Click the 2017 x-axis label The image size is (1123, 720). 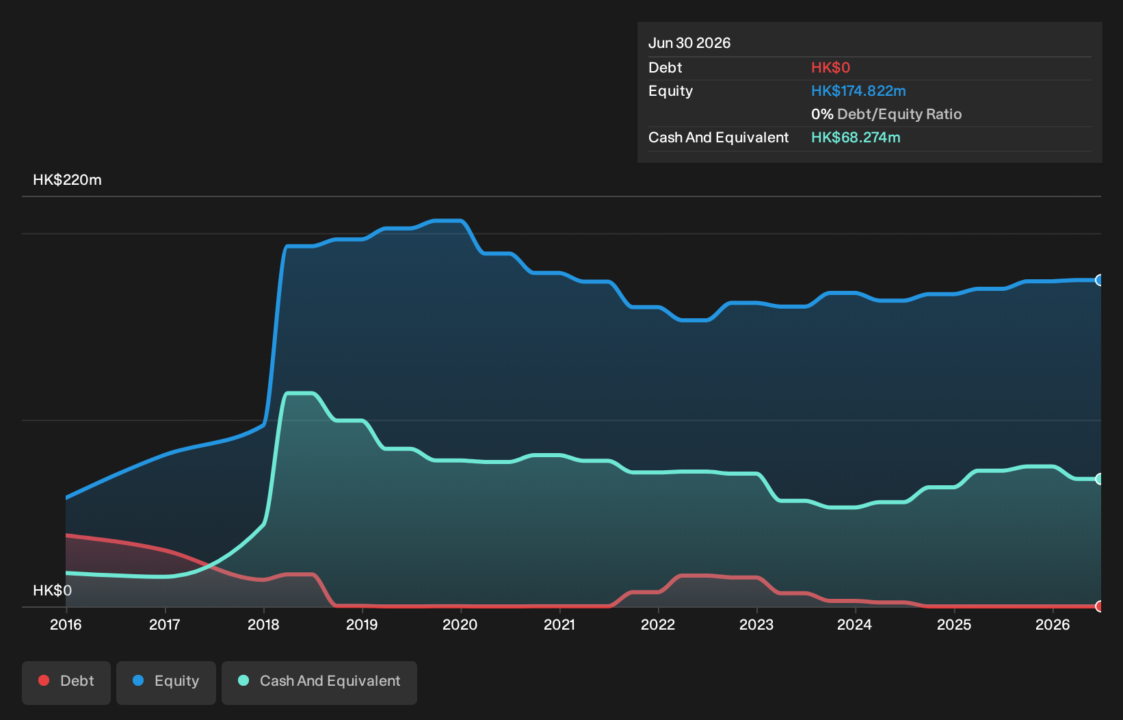pos(165,625)
